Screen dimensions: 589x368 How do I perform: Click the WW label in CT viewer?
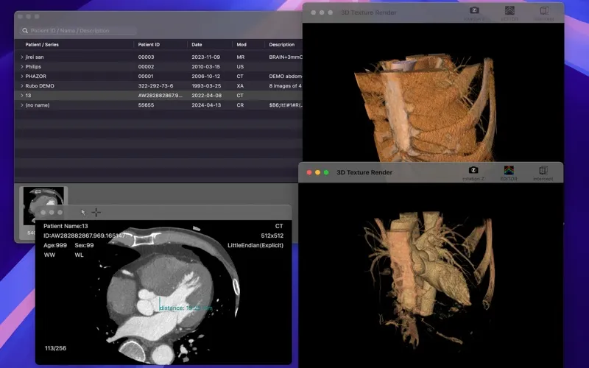point(49,255)
